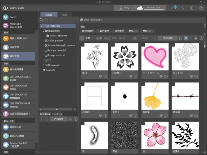Select Favorite in the materials tree

pyautogui.click(x=49, y=70)
